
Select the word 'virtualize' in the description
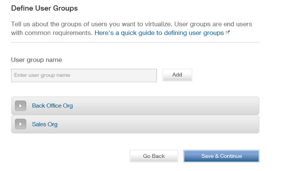(158, 24)
